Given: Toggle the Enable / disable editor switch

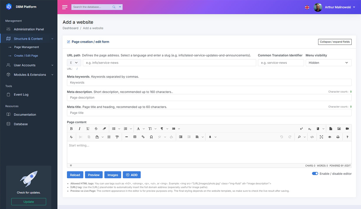Looking at the screenshot, I should [x=315, y=173].
